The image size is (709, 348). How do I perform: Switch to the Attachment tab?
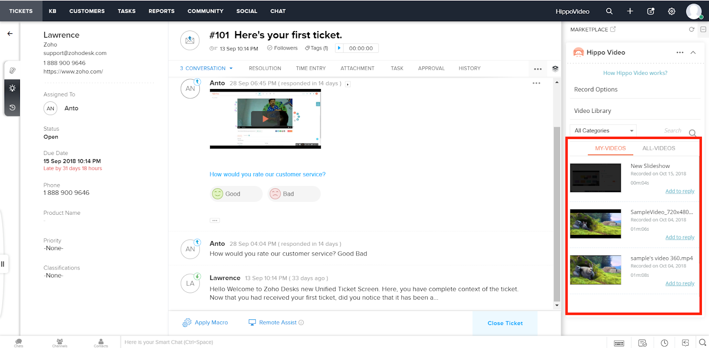click(x=357, y=68)
